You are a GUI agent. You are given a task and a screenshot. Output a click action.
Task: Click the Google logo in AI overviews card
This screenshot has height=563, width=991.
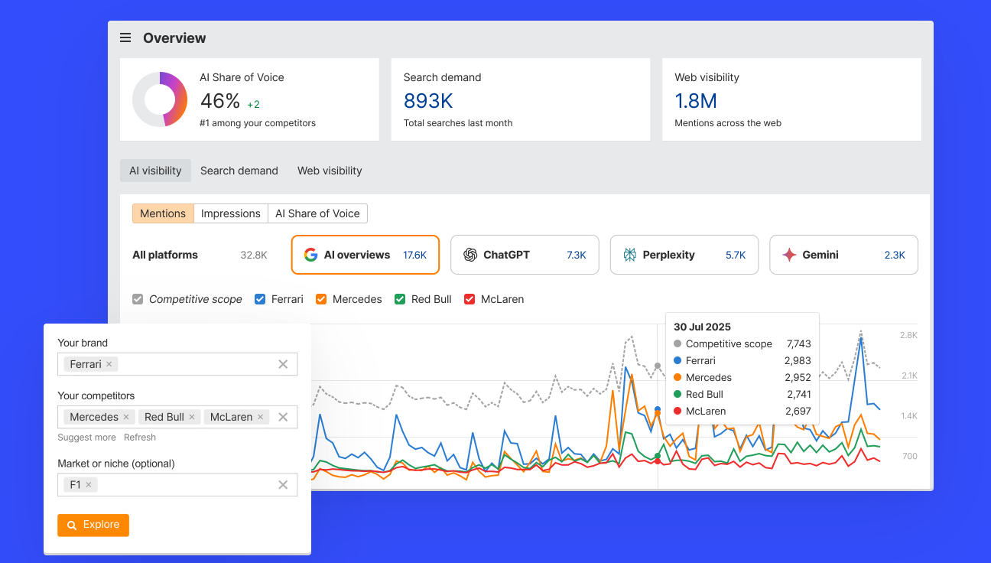[310, 255]
